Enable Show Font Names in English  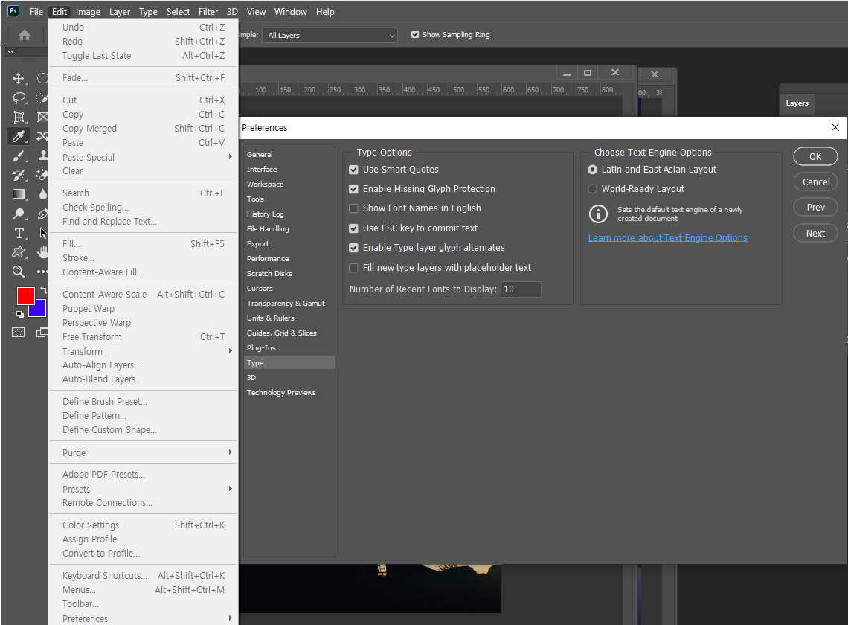tap(353, 208)
